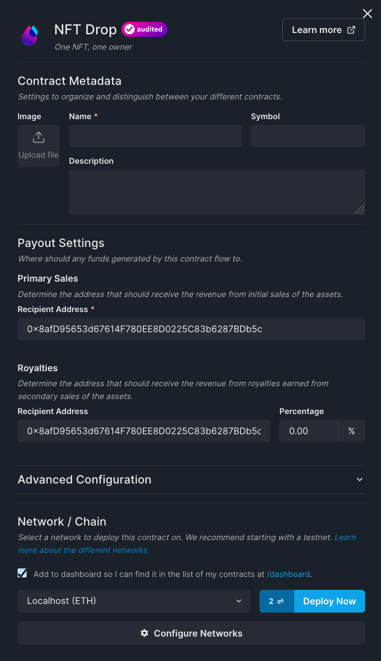
Task: Open the Learn more button
Action: point(324,30)
